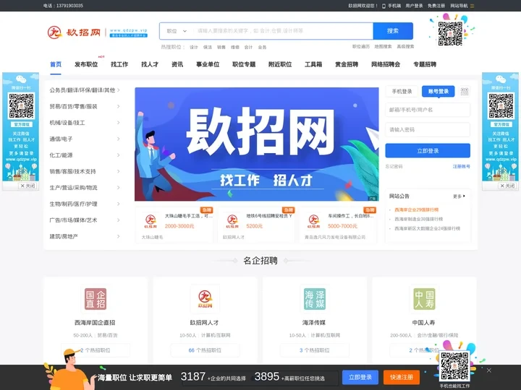This screenshot has height=390, width=521.
Task: Open 66 个热招职位 for 欶招网人才
Action: [205, 350]
